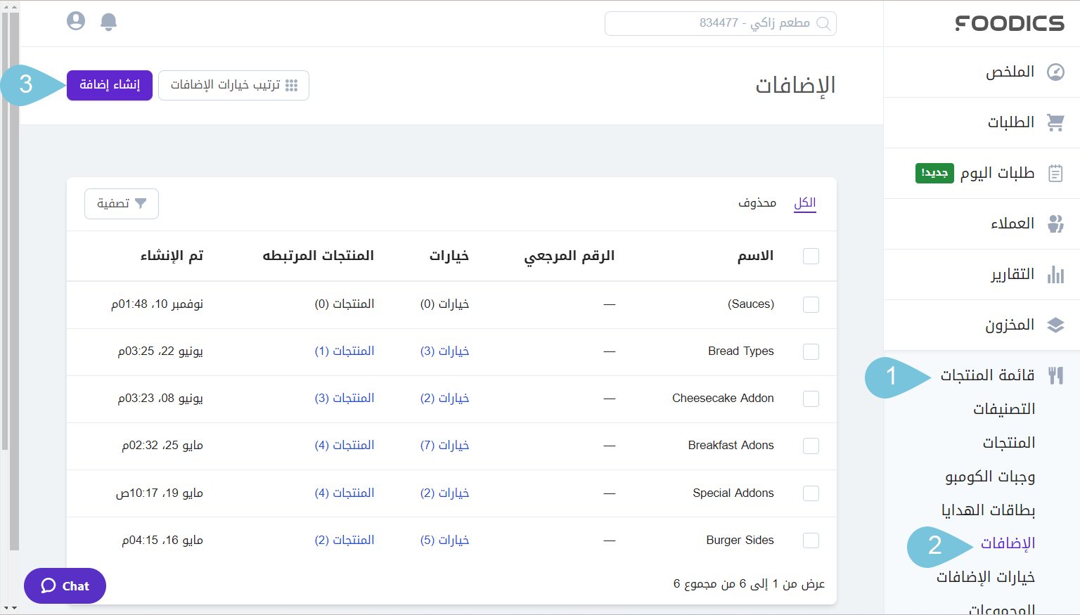
Task: Open the user profile icon
Action: [x=76, y=21]
